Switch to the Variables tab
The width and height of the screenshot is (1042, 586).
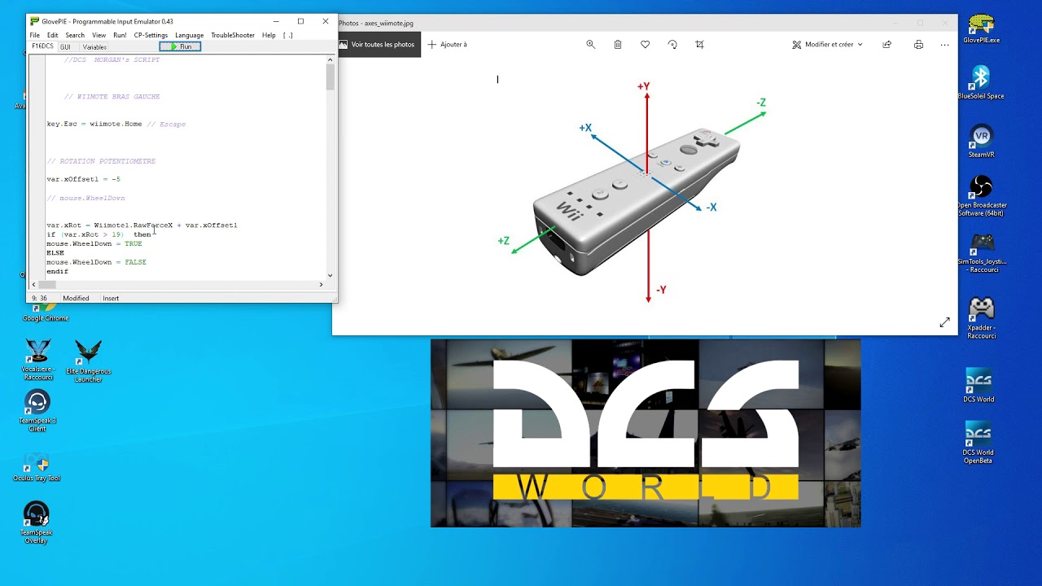[94, 47]
